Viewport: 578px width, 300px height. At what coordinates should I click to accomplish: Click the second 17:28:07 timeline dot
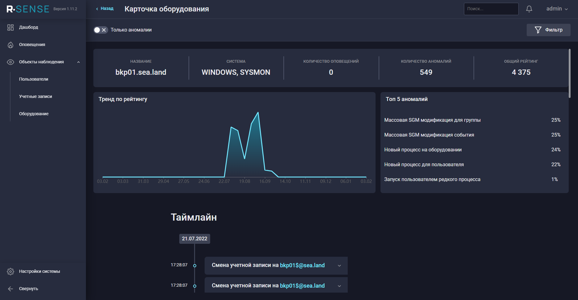195,286
